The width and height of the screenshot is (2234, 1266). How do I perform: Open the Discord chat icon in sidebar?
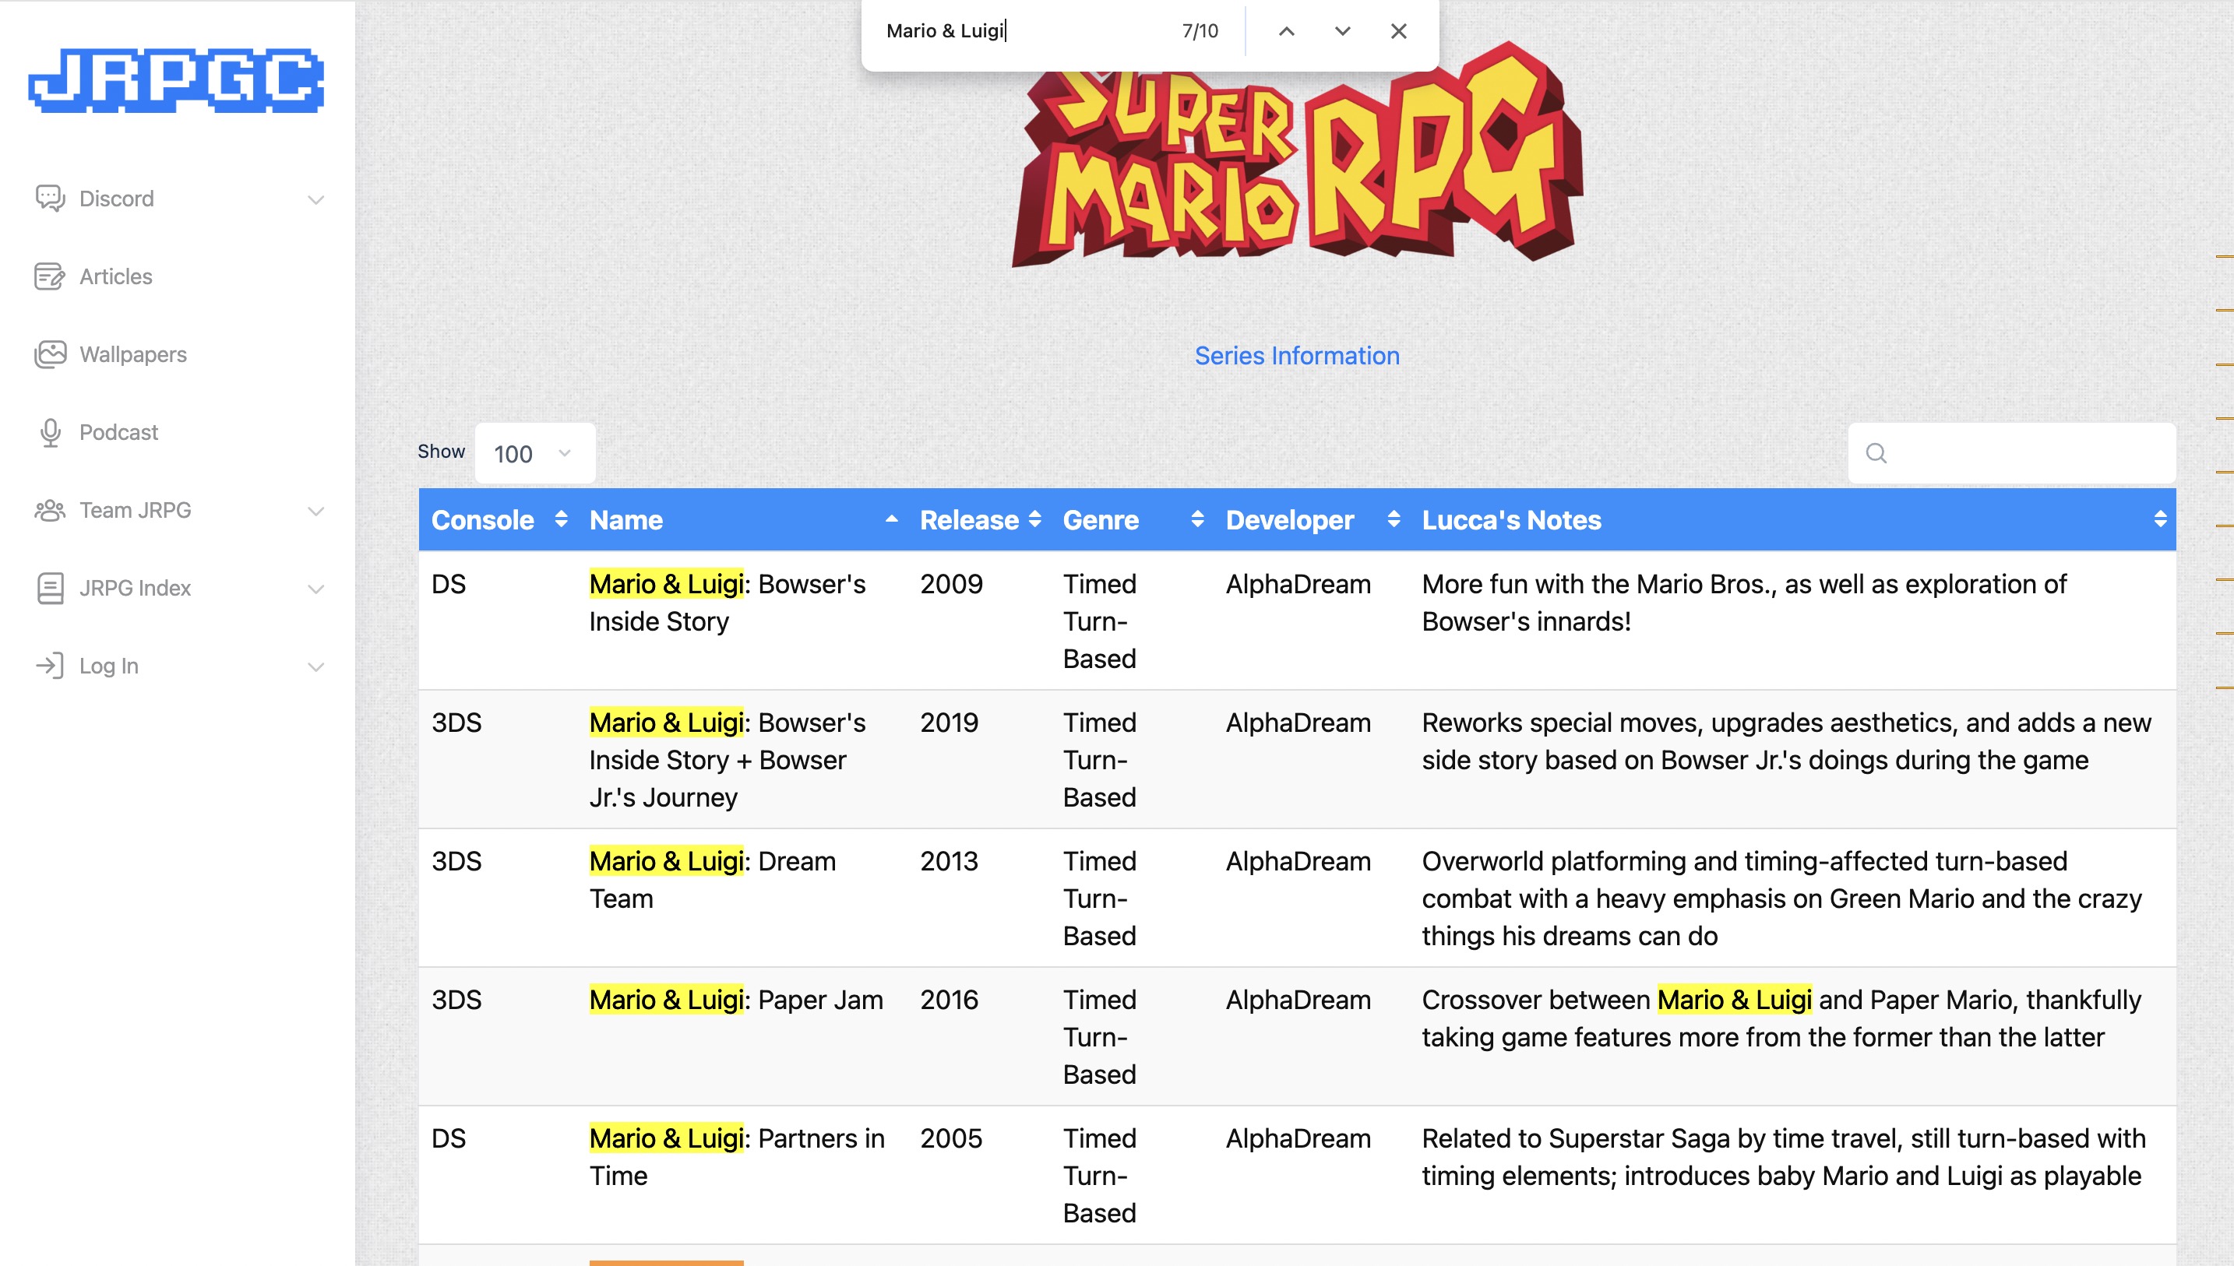coord(50,199)
